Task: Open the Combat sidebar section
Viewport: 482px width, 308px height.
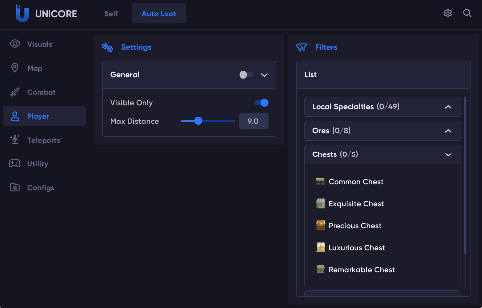Action: coord(41,92)
